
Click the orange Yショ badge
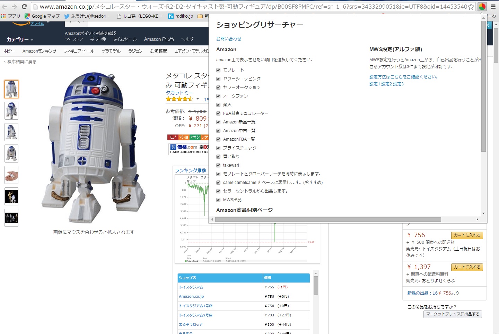pyautogui.click(x=184, y=137)
